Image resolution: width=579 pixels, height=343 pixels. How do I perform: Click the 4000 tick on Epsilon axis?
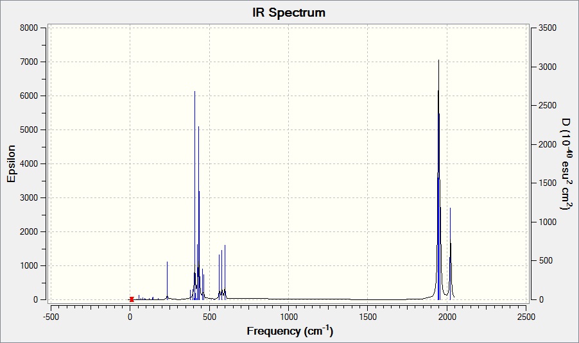(x=29, y=163)
